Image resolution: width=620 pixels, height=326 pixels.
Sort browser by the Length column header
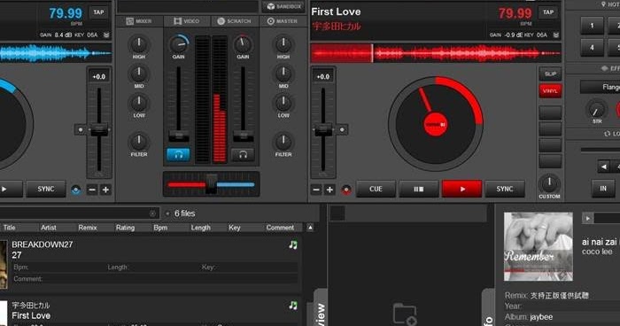200,228
